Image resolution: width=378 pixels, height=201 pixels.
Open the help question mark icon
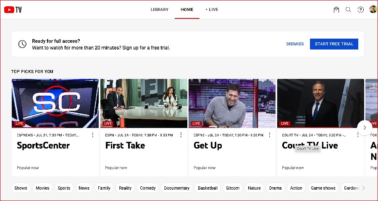click(361, 10)
